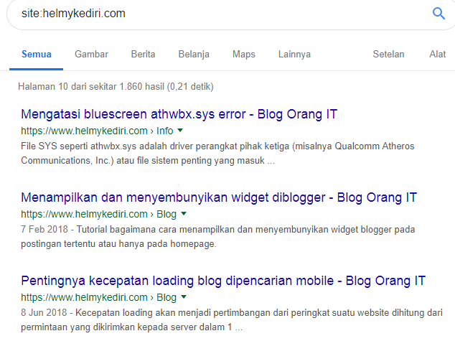Open result Menampilkan dan menyembunyikan widget diblogger

tap(219, 197)
